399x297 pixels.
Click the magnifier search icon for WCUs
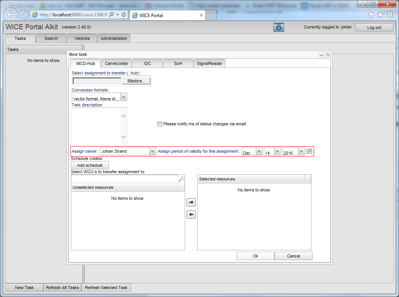coord(182,179)
